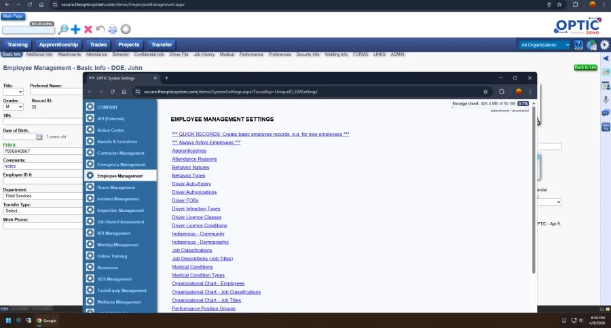Click the Main Page button
Image resolution: width=611 pixels, height=328 pixels.
pyautogui.click(x=13, y=16)
